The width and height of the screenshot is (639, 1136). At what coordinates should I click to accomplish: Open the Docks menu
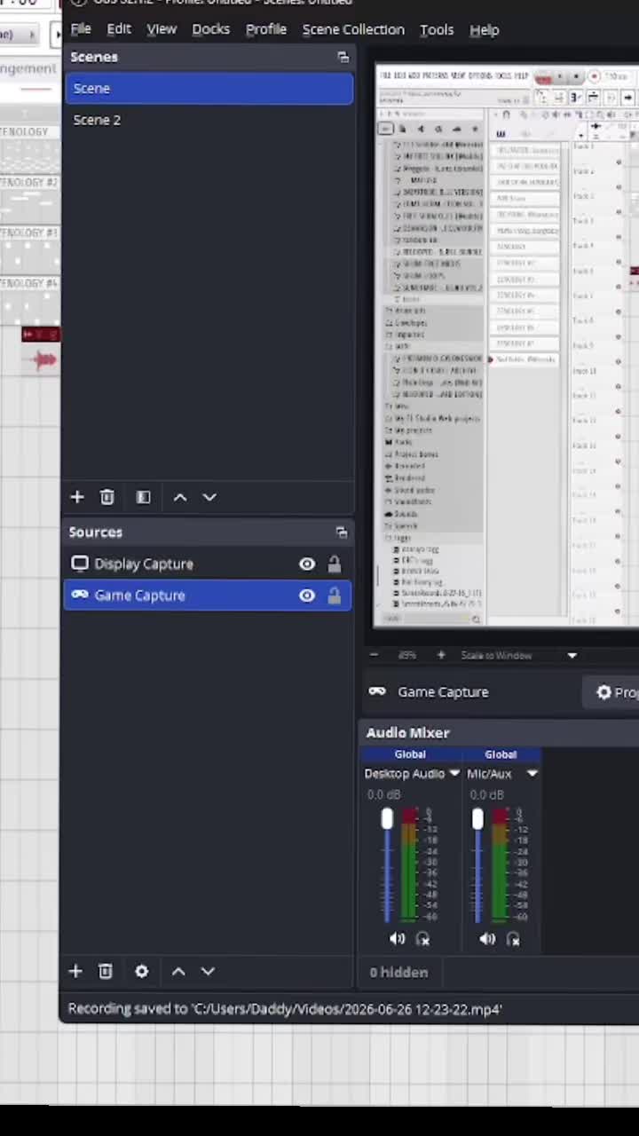pyautogui.click(x=210, y=29)
